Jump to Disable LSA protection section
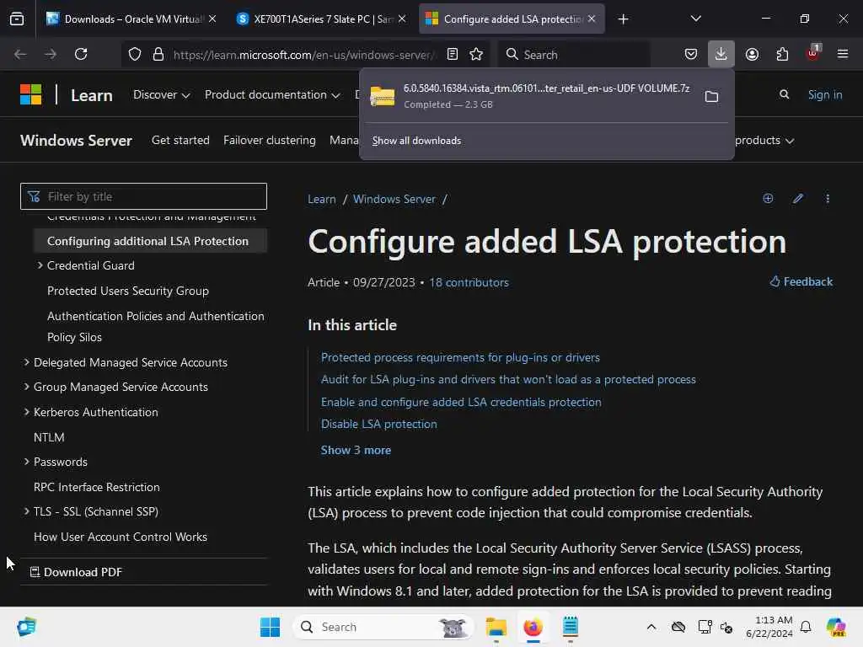863x647 pixels. pos(378,425)
